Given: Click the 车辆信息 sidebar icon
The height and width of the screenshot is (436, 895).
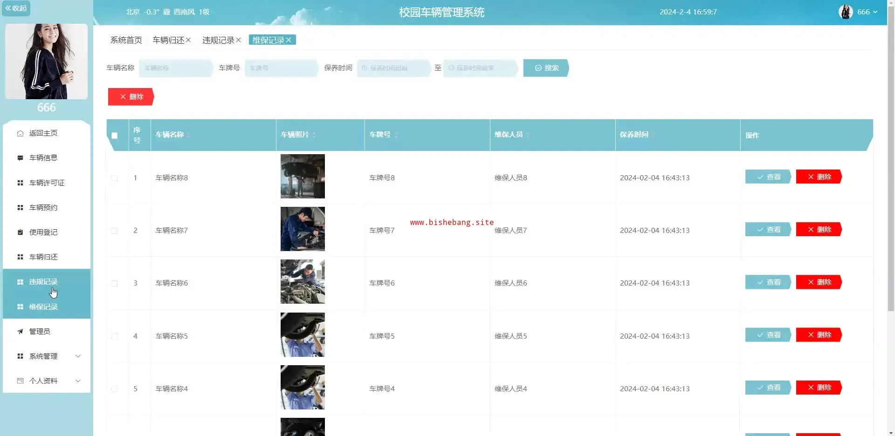Looking at the screenshot, I should (20, 158).
